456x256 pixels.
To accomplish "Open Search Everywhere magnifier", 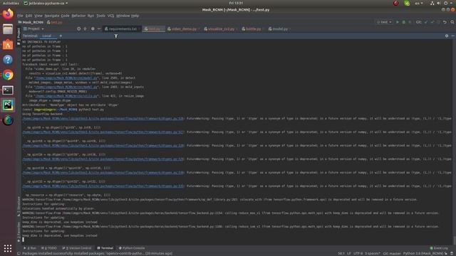I will click(452, 22).
